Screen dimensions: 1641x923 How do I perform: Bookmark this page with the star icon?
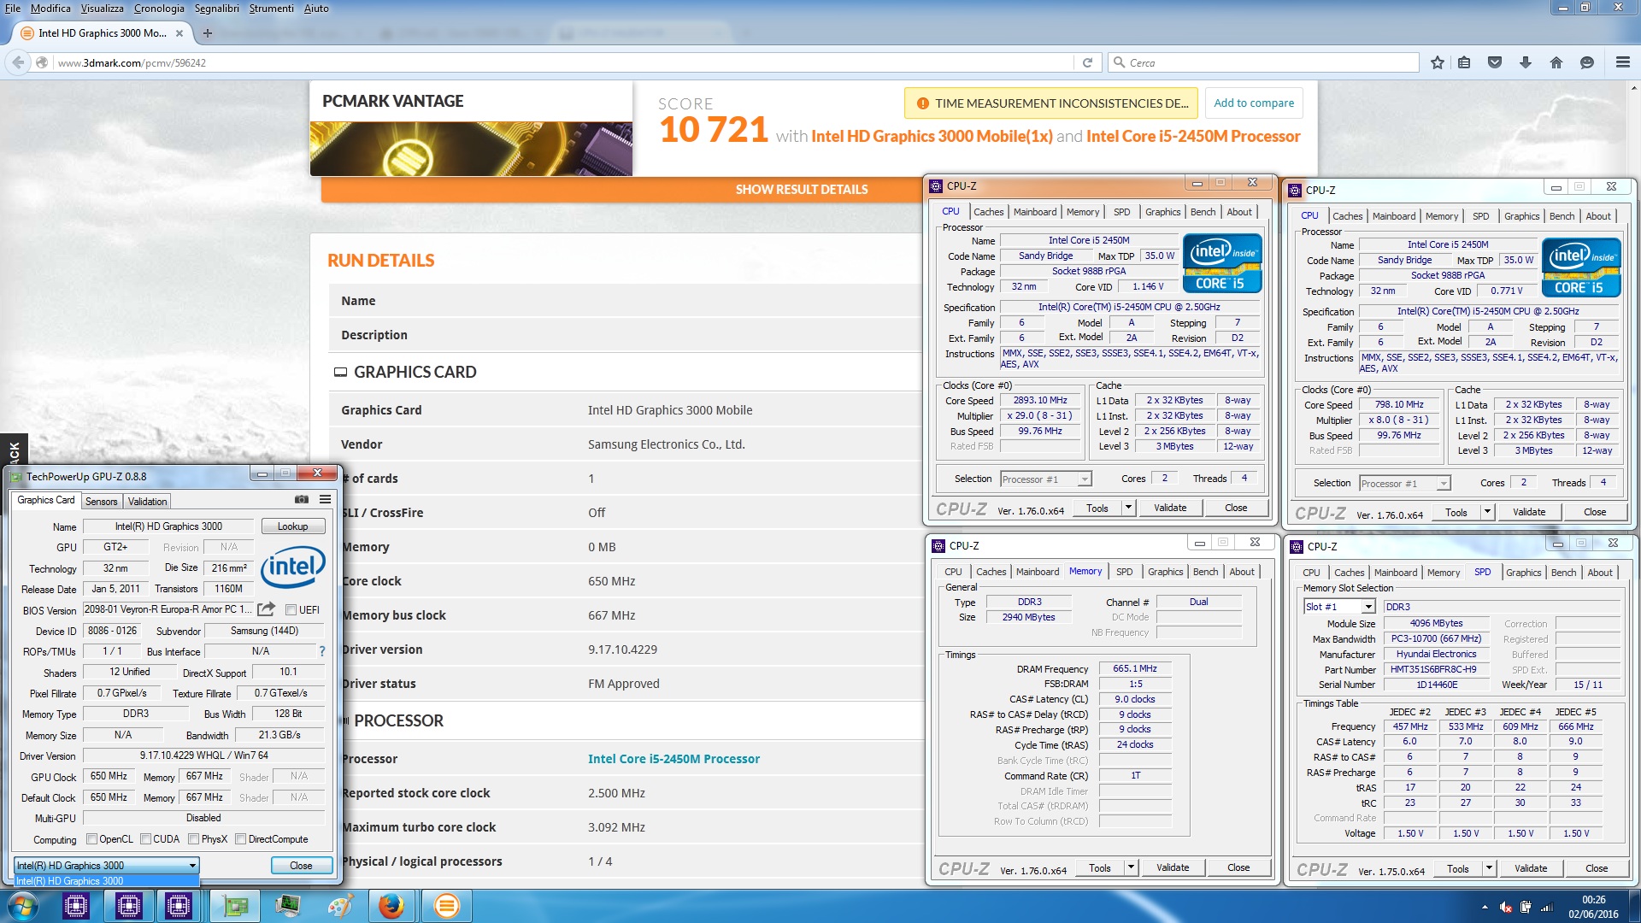pyautogui.click(x=1438, y=62)
